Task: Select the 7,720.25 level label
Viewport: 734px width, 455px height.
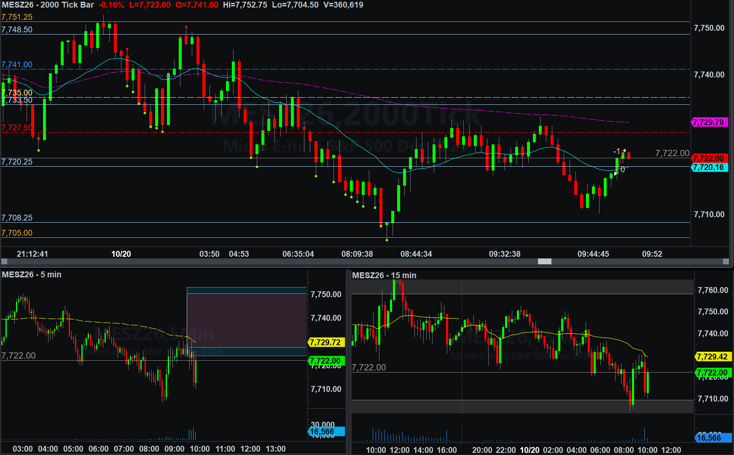Action: tap(17, 162)
